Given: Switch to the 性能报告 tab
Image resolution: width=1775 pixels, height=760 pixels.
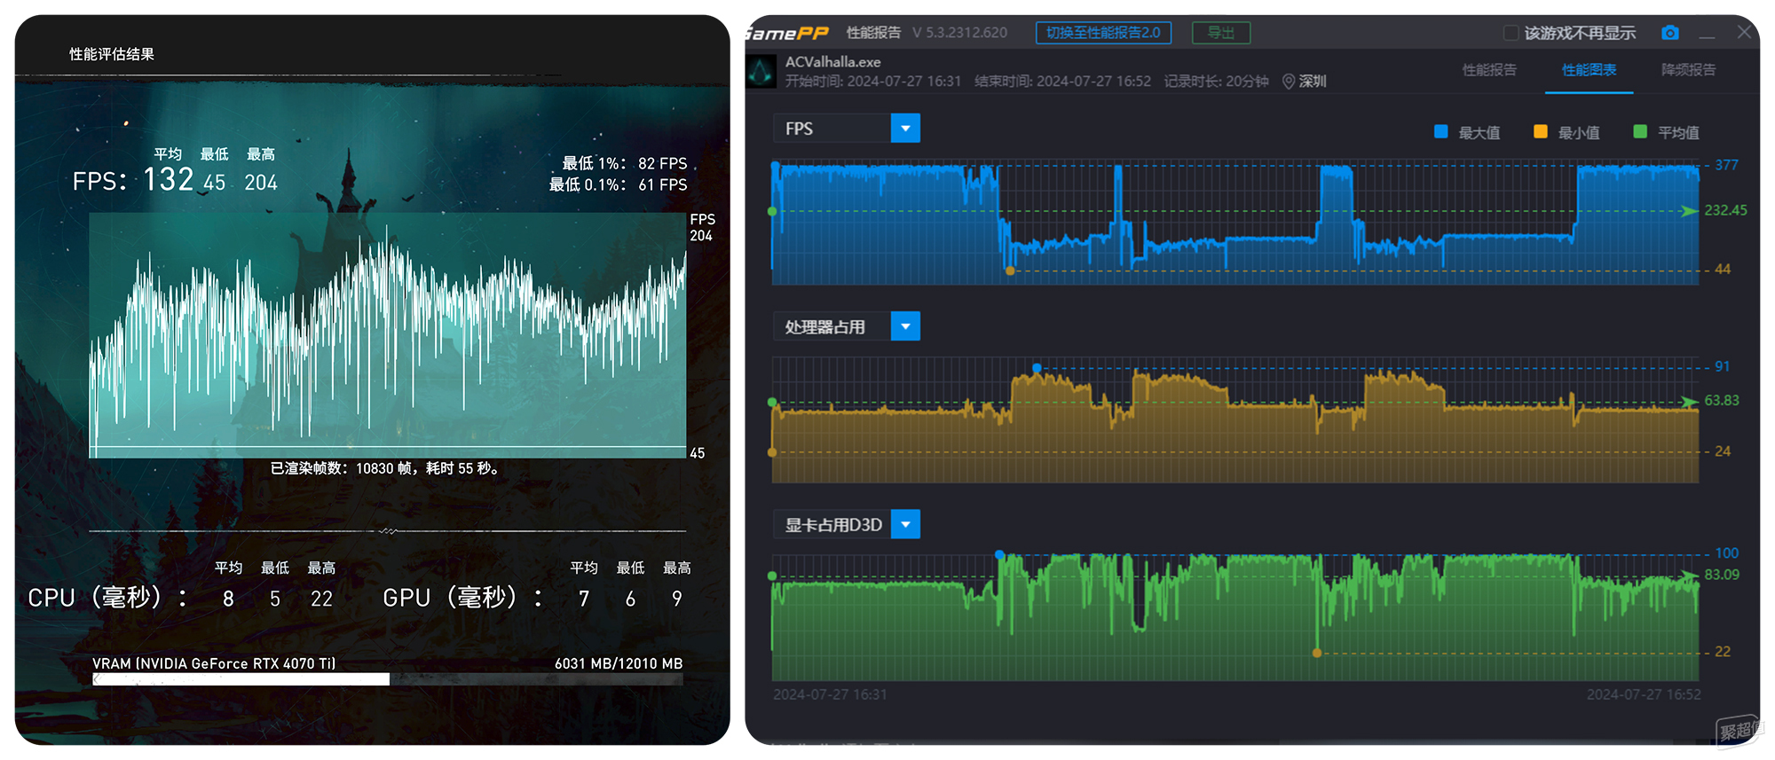Looking at the screenshot, I should (x=1489, y=70).
